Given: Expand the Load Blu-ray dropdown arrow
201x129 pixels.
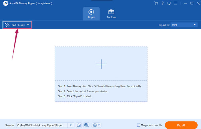Looking at the screenshot, I should coord(28,25).
